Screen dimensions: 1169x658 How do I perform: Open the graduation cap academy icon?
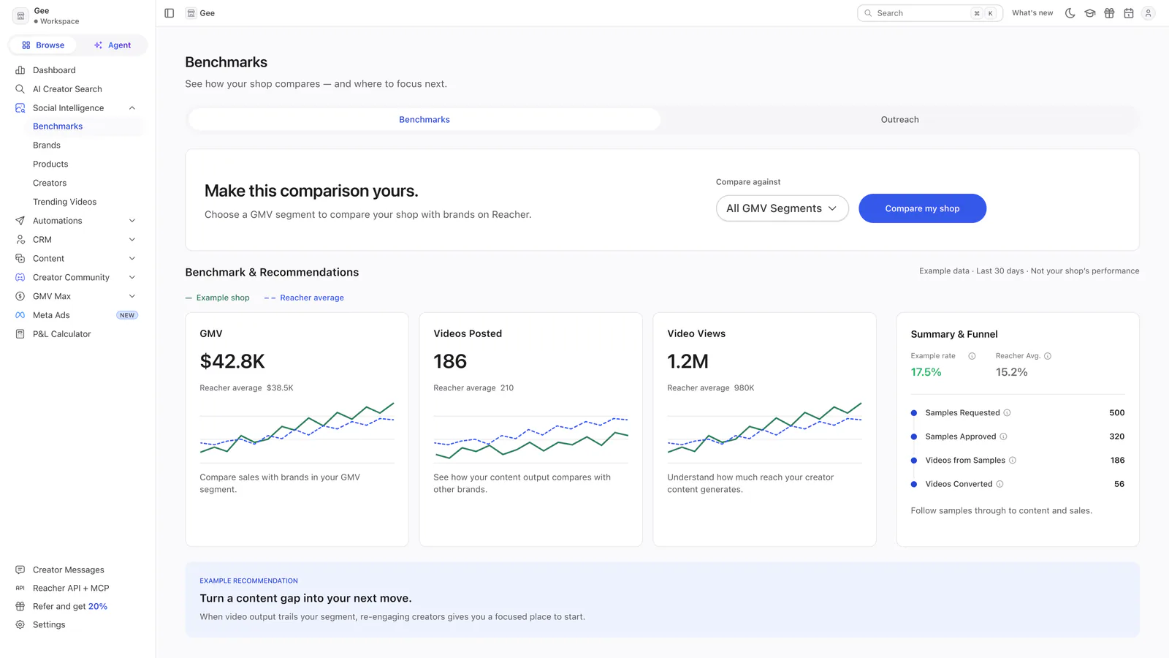pyautogui.click(x=1090, y=13)
